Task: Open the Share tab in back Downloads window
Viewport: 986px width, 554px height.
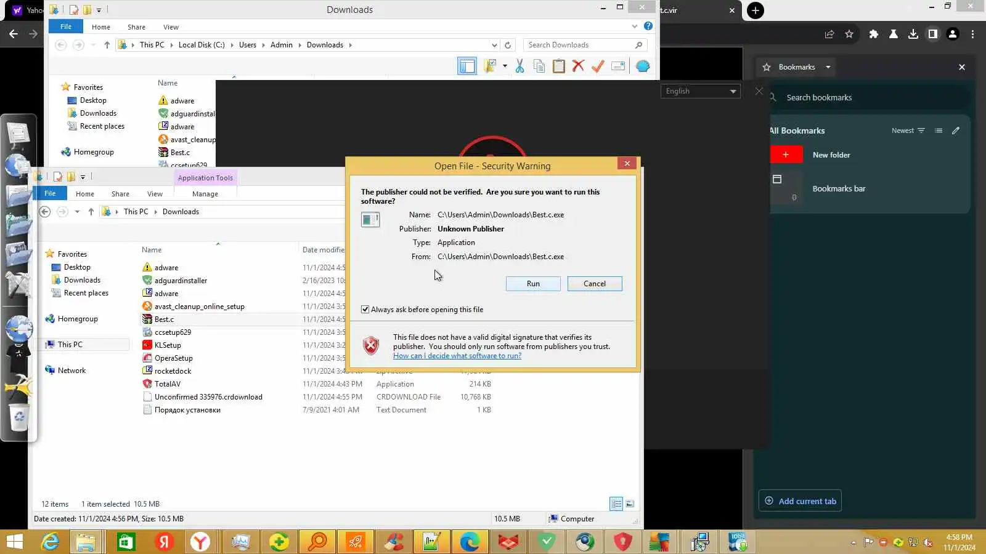Action: click(x=136, y=27)
